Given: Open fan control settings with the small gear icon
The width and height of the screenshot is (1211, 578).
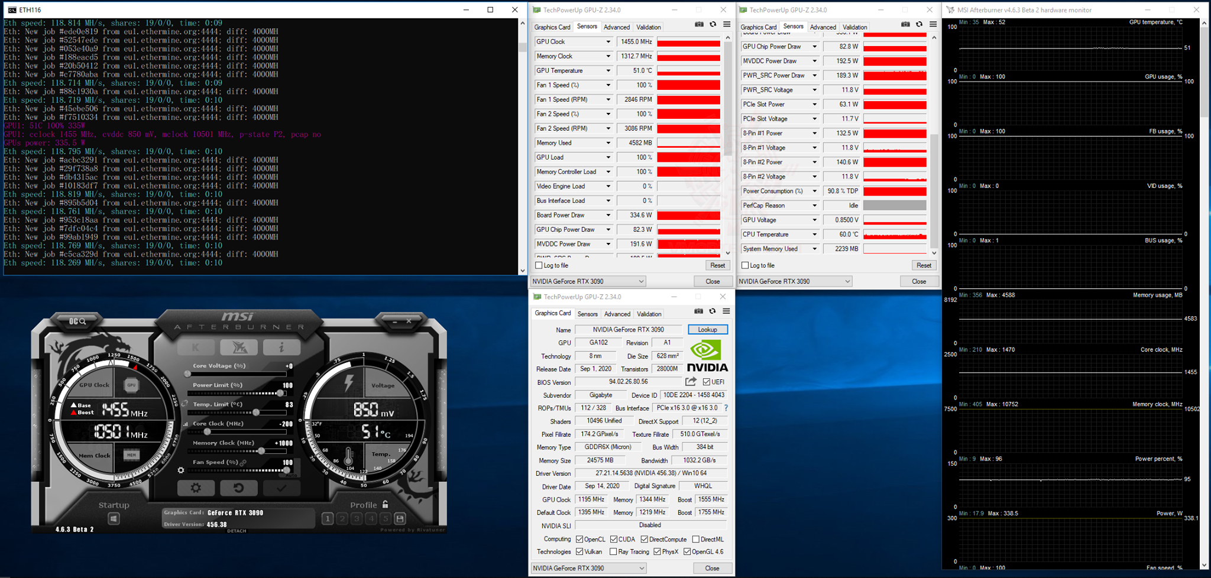Looking at the screenshot, I should pos(181,470).
